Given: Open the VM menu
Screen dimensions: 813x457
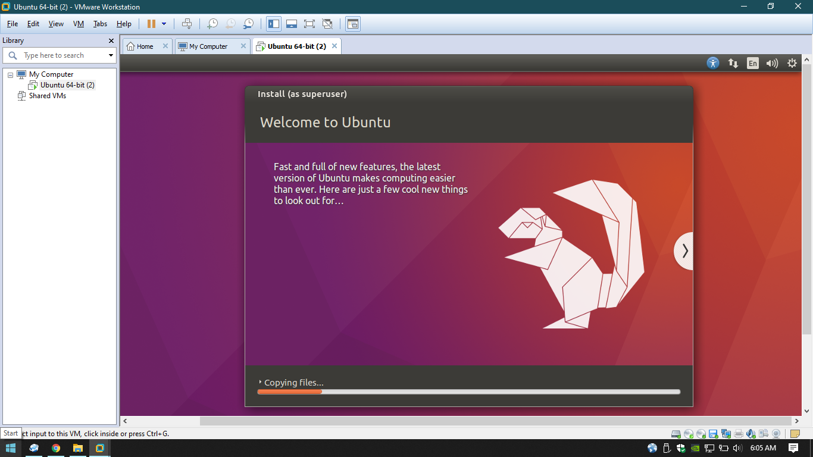Looking at the screenshot, I should (x=79, y=24).
